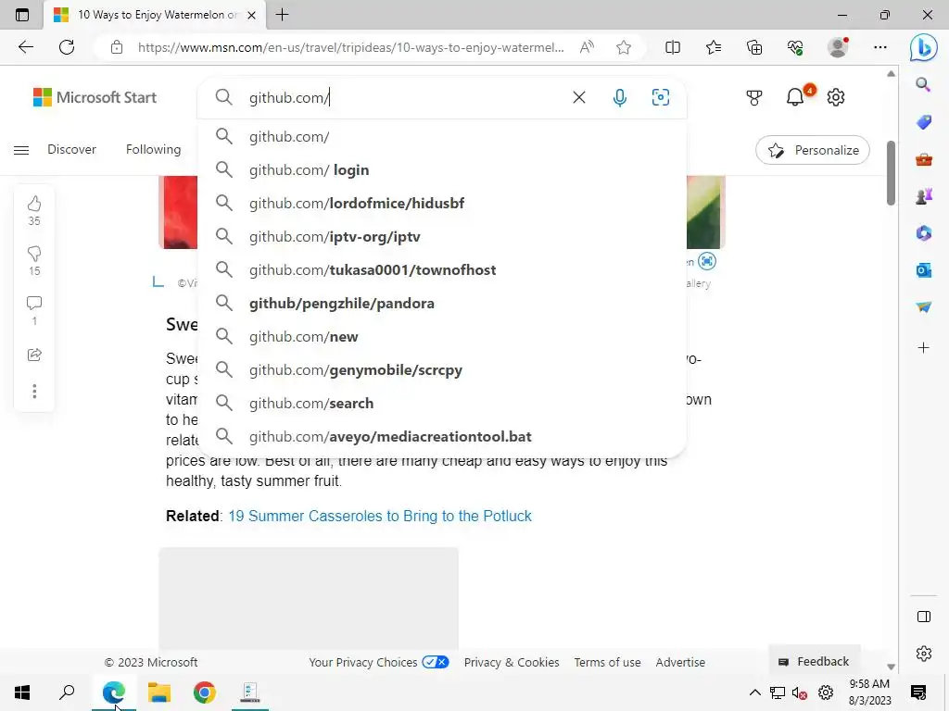The height and width of the screenshot is (711, 949).
Task: Open sidebar search magnifier icon
Action: (x=923, y=84)
